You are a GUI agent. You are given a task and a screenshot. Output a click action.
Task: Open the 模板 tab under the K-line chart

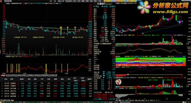[x=120, y=100]
